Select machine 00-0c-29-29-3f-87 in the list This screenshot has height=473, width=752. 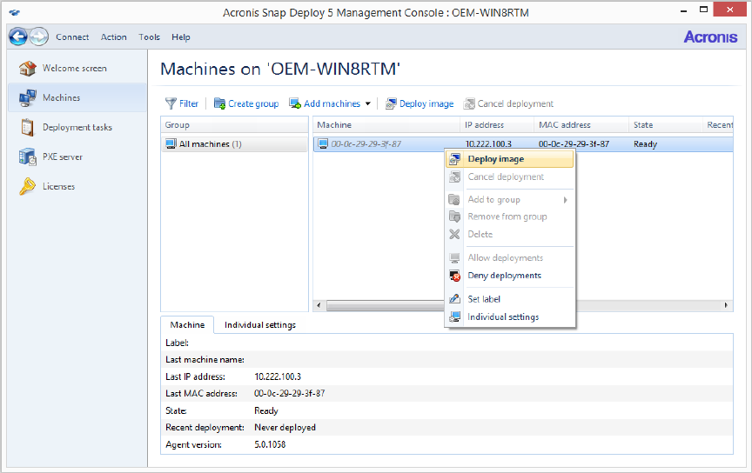pos(366,143)
